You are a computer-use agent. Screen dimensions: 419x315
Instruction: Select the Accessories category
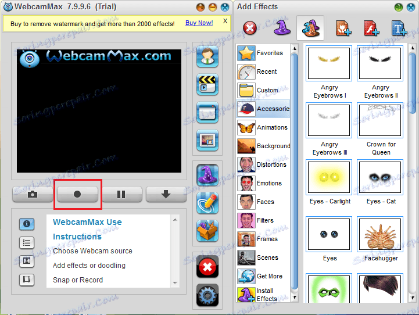(x=263, y=109)
